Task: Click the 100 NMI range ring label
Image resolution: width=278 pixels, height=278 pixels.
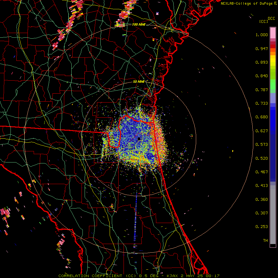Action: (x=139, y=24)
